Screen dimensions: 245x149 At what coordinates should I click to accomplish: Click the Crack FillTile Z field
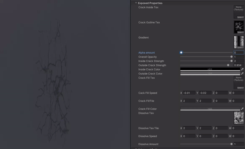click(x=222, y=101)
